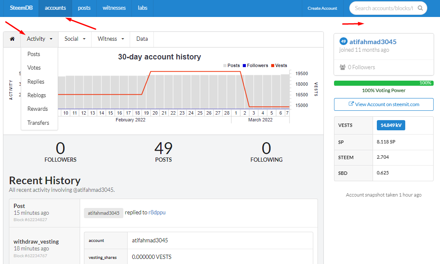
Task: Collapse the Activity dropdown menu
Action: 39,39
